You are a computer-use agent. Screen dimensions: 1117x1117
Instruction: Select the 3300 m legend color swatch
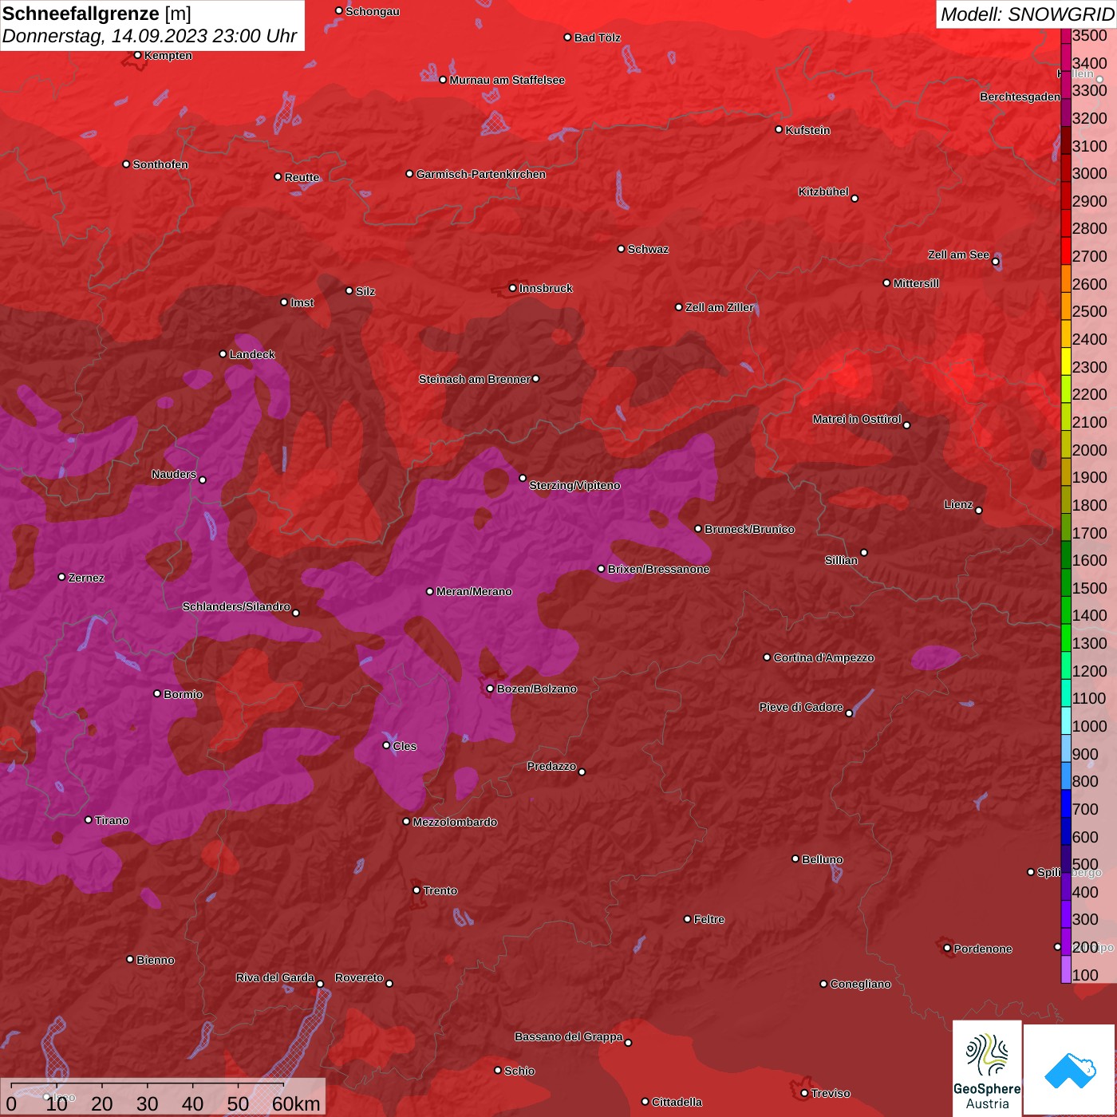coord(1066,84)
